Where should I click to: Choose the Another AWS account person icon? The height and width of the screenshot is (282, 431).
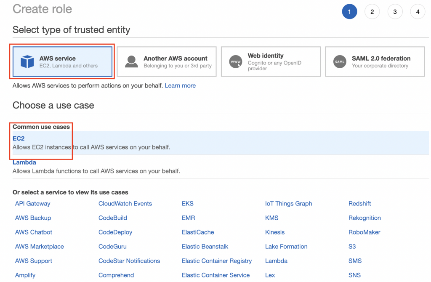pyautogui.click(x=131, y=61)
